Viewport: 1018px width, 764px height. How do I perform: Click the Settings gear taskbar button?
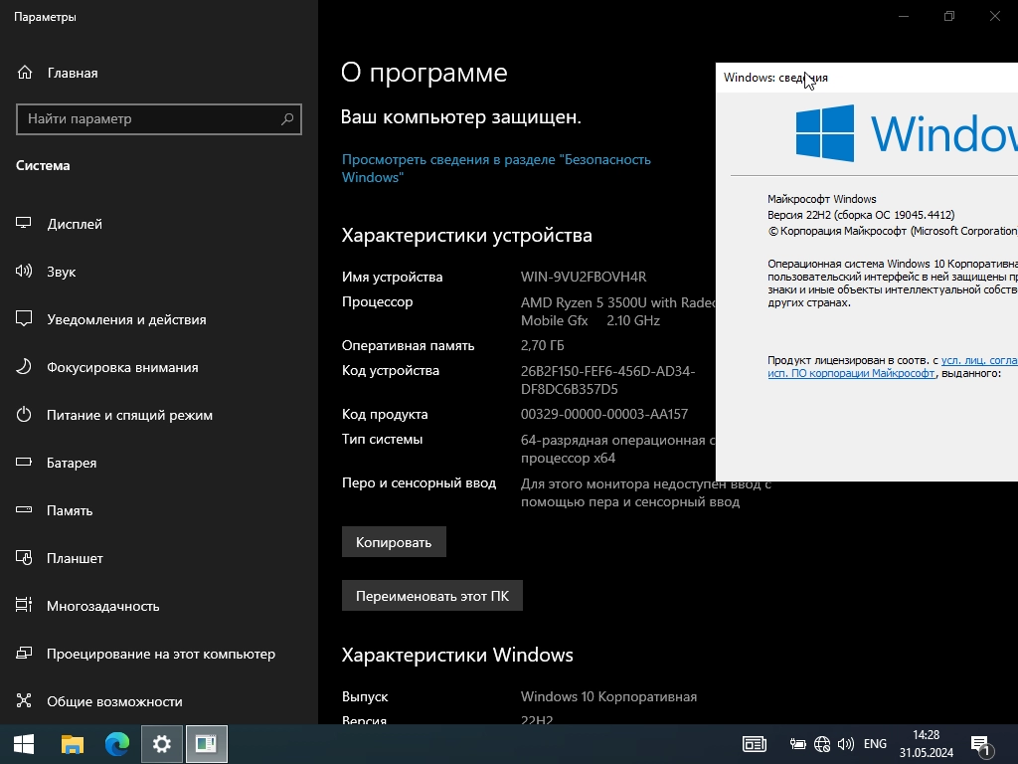point(162,744)
